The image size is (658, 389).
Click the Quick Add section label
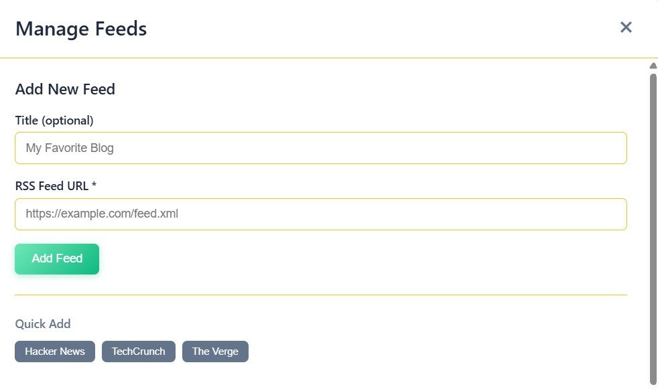click(43, 324)
